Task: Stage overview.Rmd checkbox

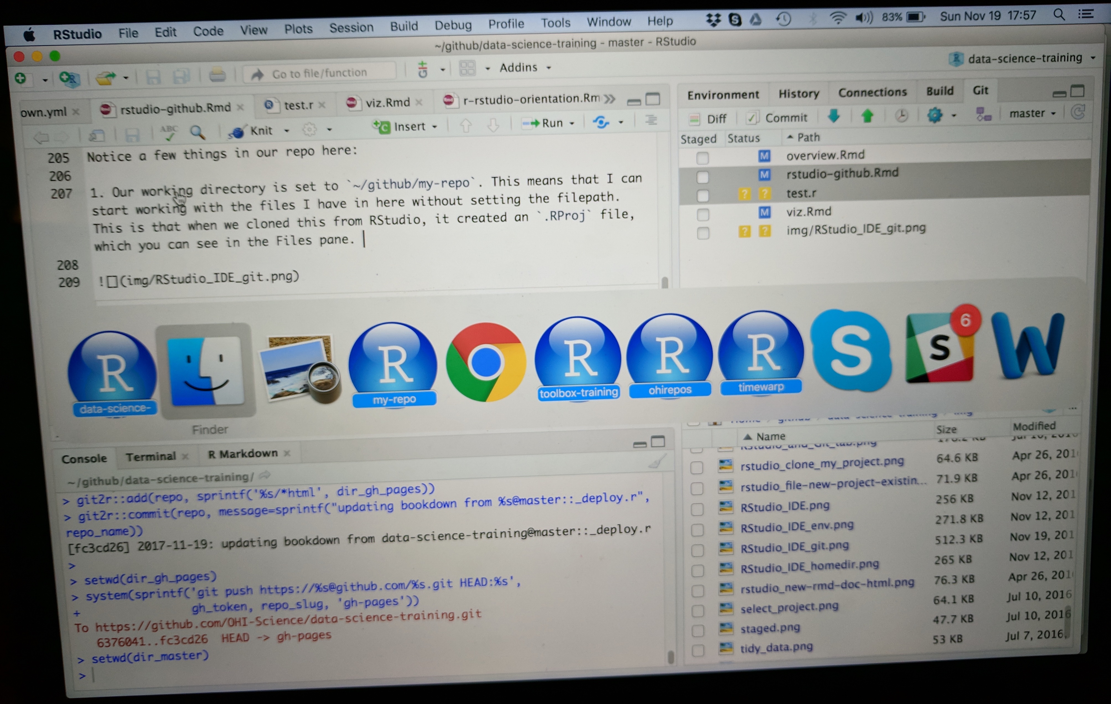Action: tap(702, 158)
